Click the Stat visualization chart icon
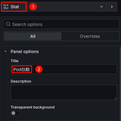This screenshot has height=121, width=121. pyautogui.click(x=6, y=7)
